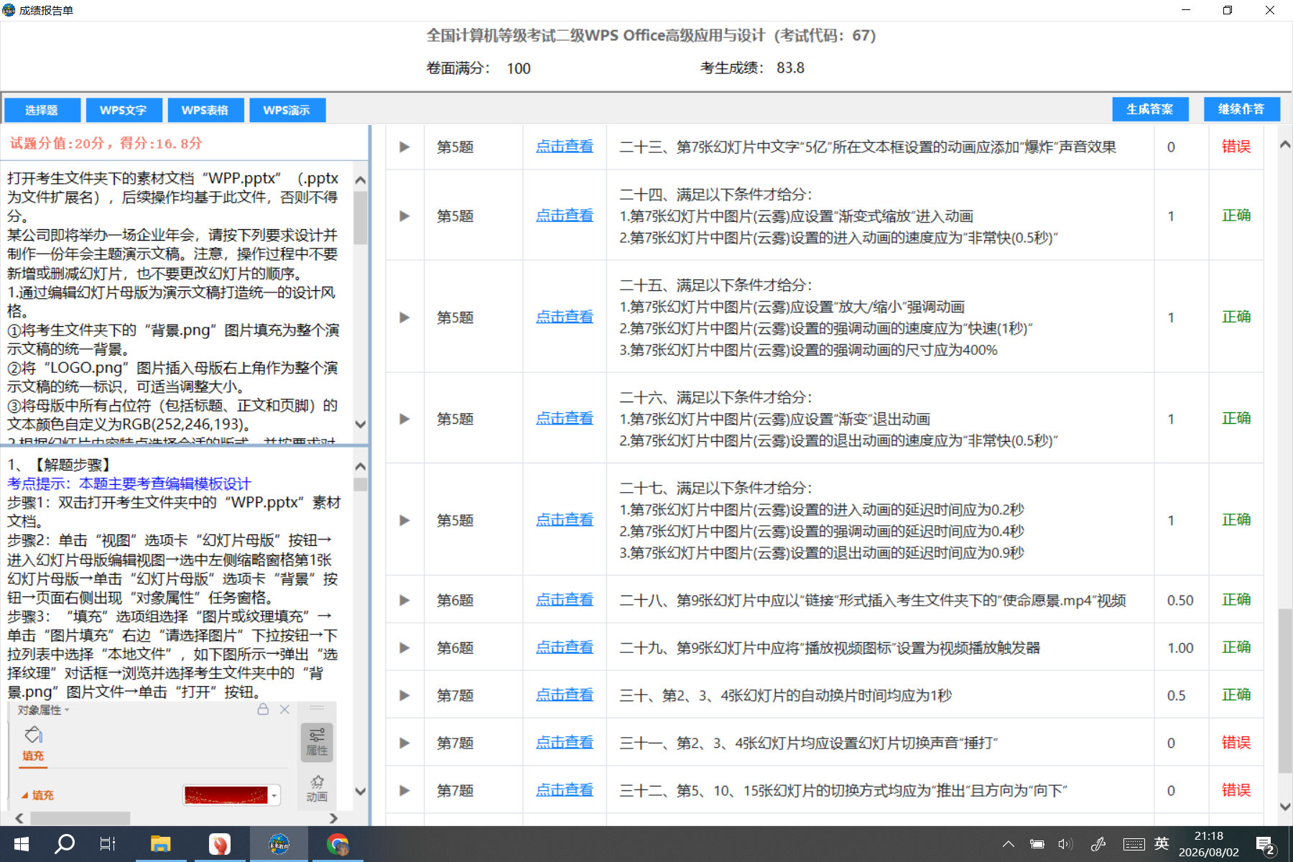Open 点击查看 link for item 二十六
Screen dimensions: 1293x862
565,418
